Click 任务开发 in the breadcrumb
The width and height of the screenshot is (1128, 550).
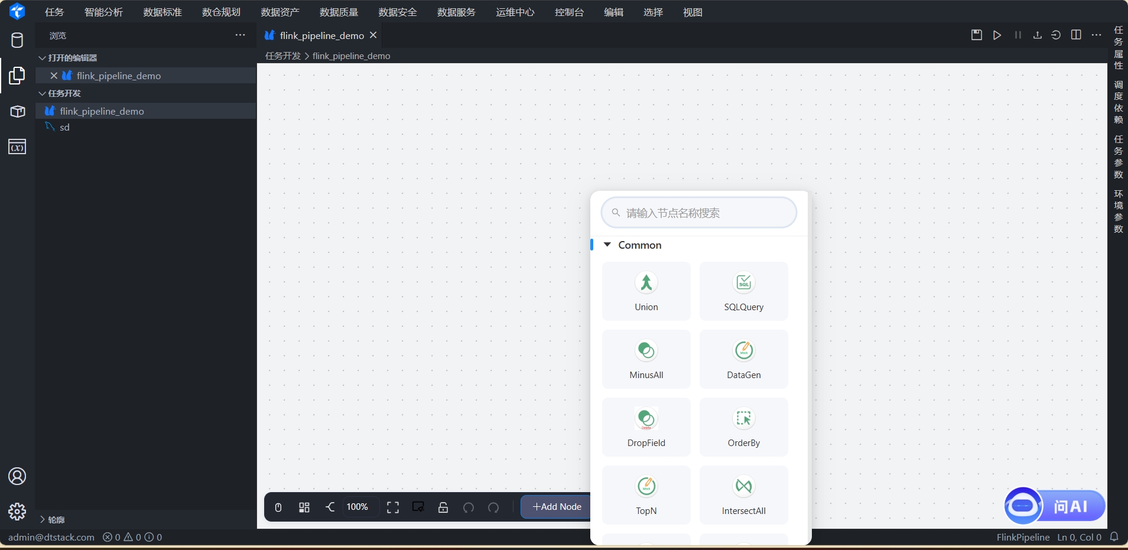(283, 56)
